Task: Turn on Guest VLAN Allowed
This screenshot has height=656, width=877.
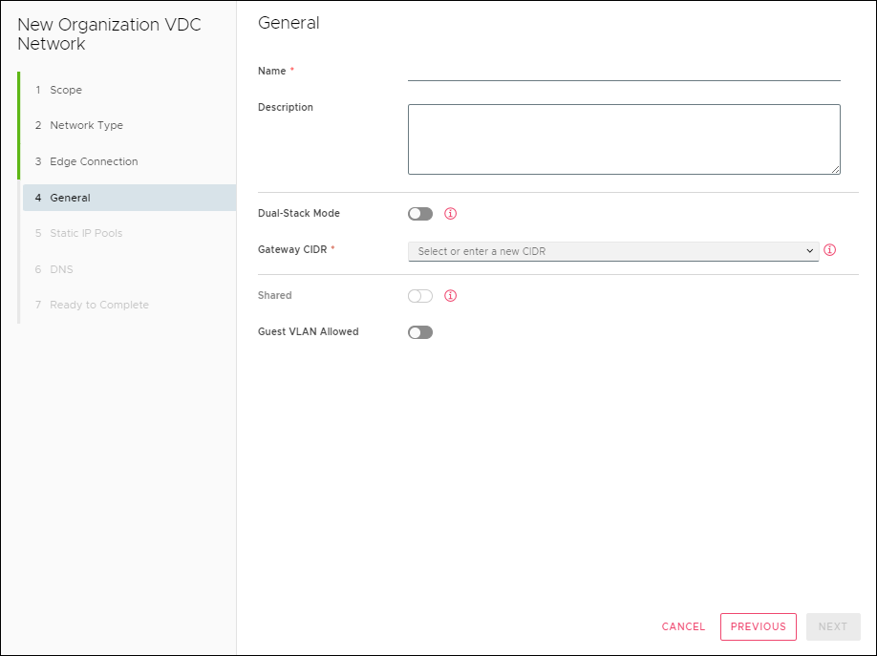Action: 420,332
